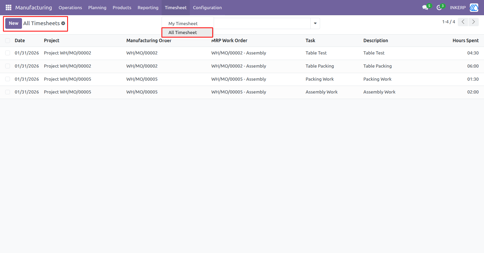
Task: Click the INKERP company logo avatar
Action: [x=474, y=8]
